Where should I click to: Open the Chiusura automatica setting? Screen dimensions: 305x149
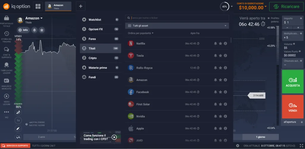click(x=292, y=63)
